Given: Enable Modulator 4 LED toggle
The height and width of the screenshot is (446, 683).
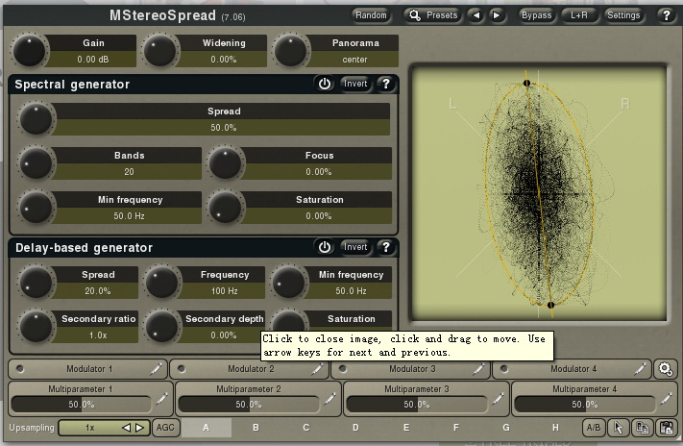Looking at the screenshot, I should pyautogui.click(x=504, y=369).
